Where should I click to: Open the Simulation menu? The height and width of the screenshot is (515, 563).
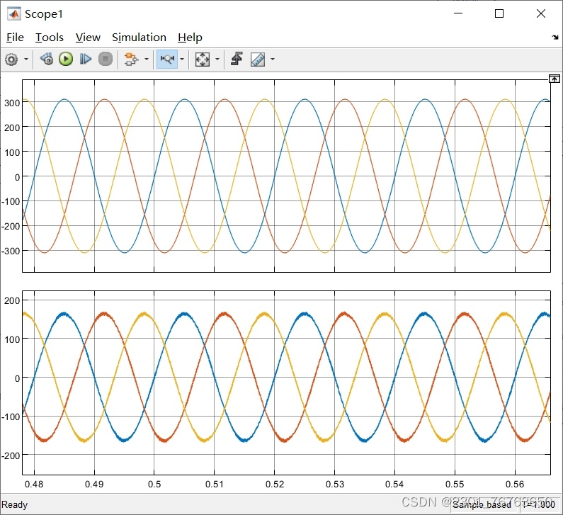139,38
